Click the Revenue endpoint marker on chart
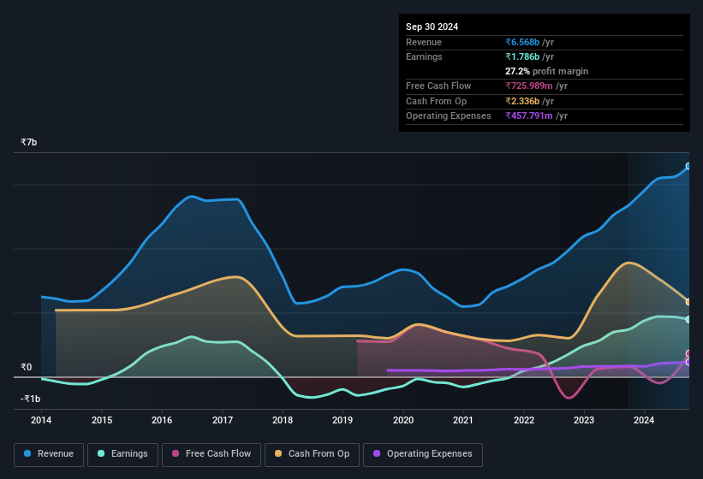The width and height of the screenshot is (703, 479). (688, 167)
